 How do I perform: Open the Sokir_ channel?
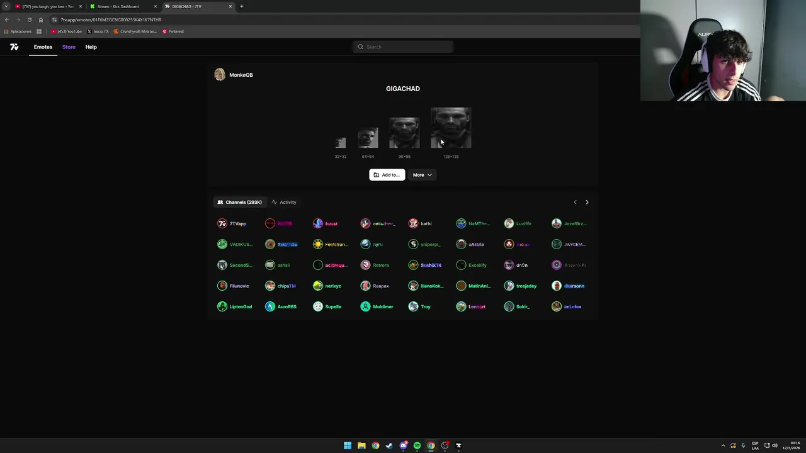click(x=518, y=306)
